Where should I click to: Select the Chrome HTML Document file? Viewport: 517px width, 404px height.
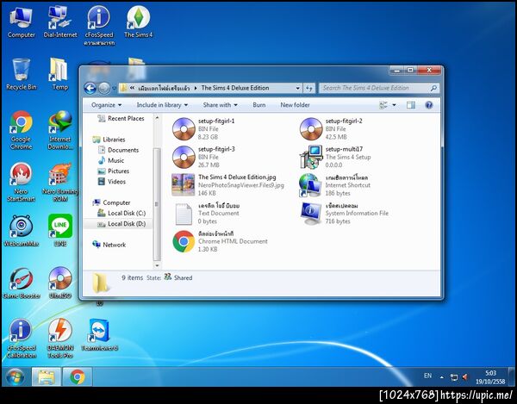click(x=221, y=241)
